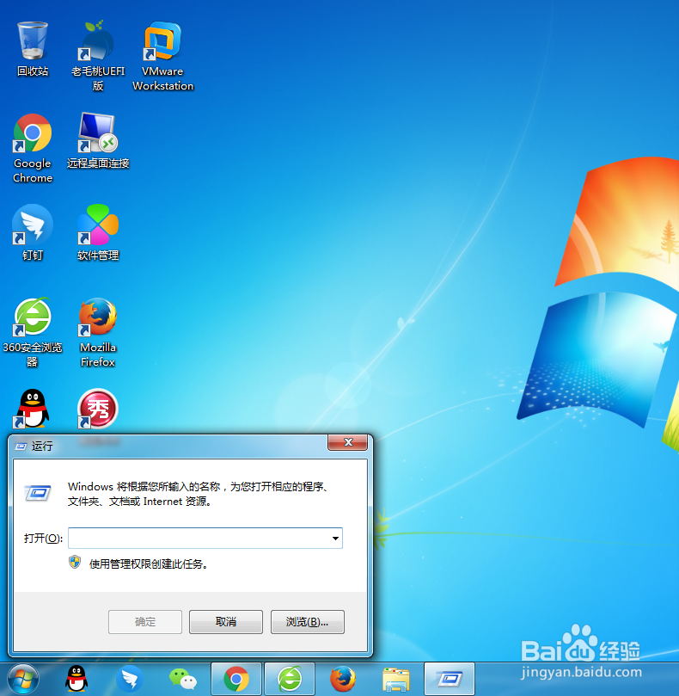Click the description text starting with Windows 将根据
Screen dimensions: 679x696
[199, 494]
